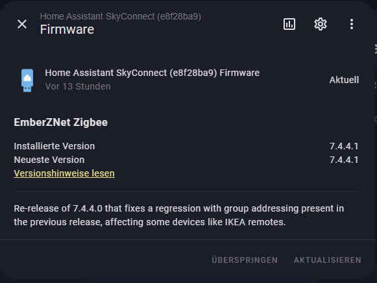Click the newest version value 7.4.4.1
Viewport: 377px width, 283px height.
point(344,160)
